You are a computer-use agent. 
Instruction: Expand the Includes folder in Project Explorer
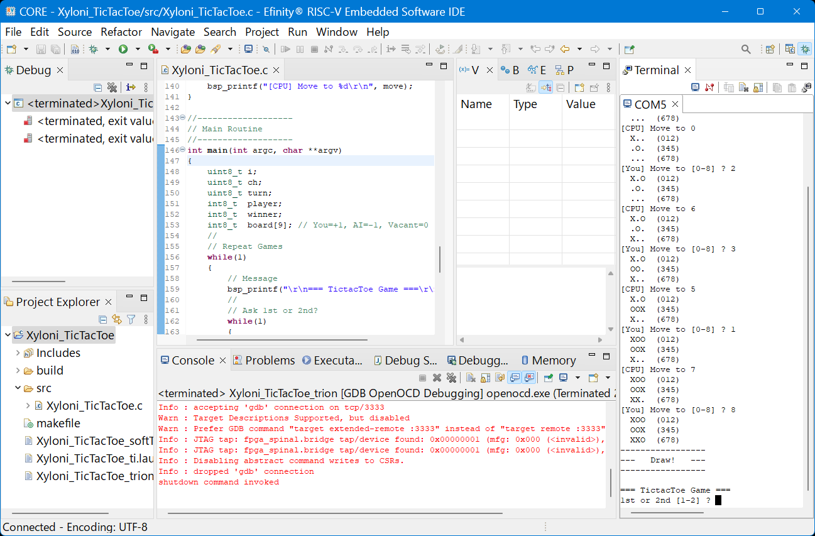point(18,353)
